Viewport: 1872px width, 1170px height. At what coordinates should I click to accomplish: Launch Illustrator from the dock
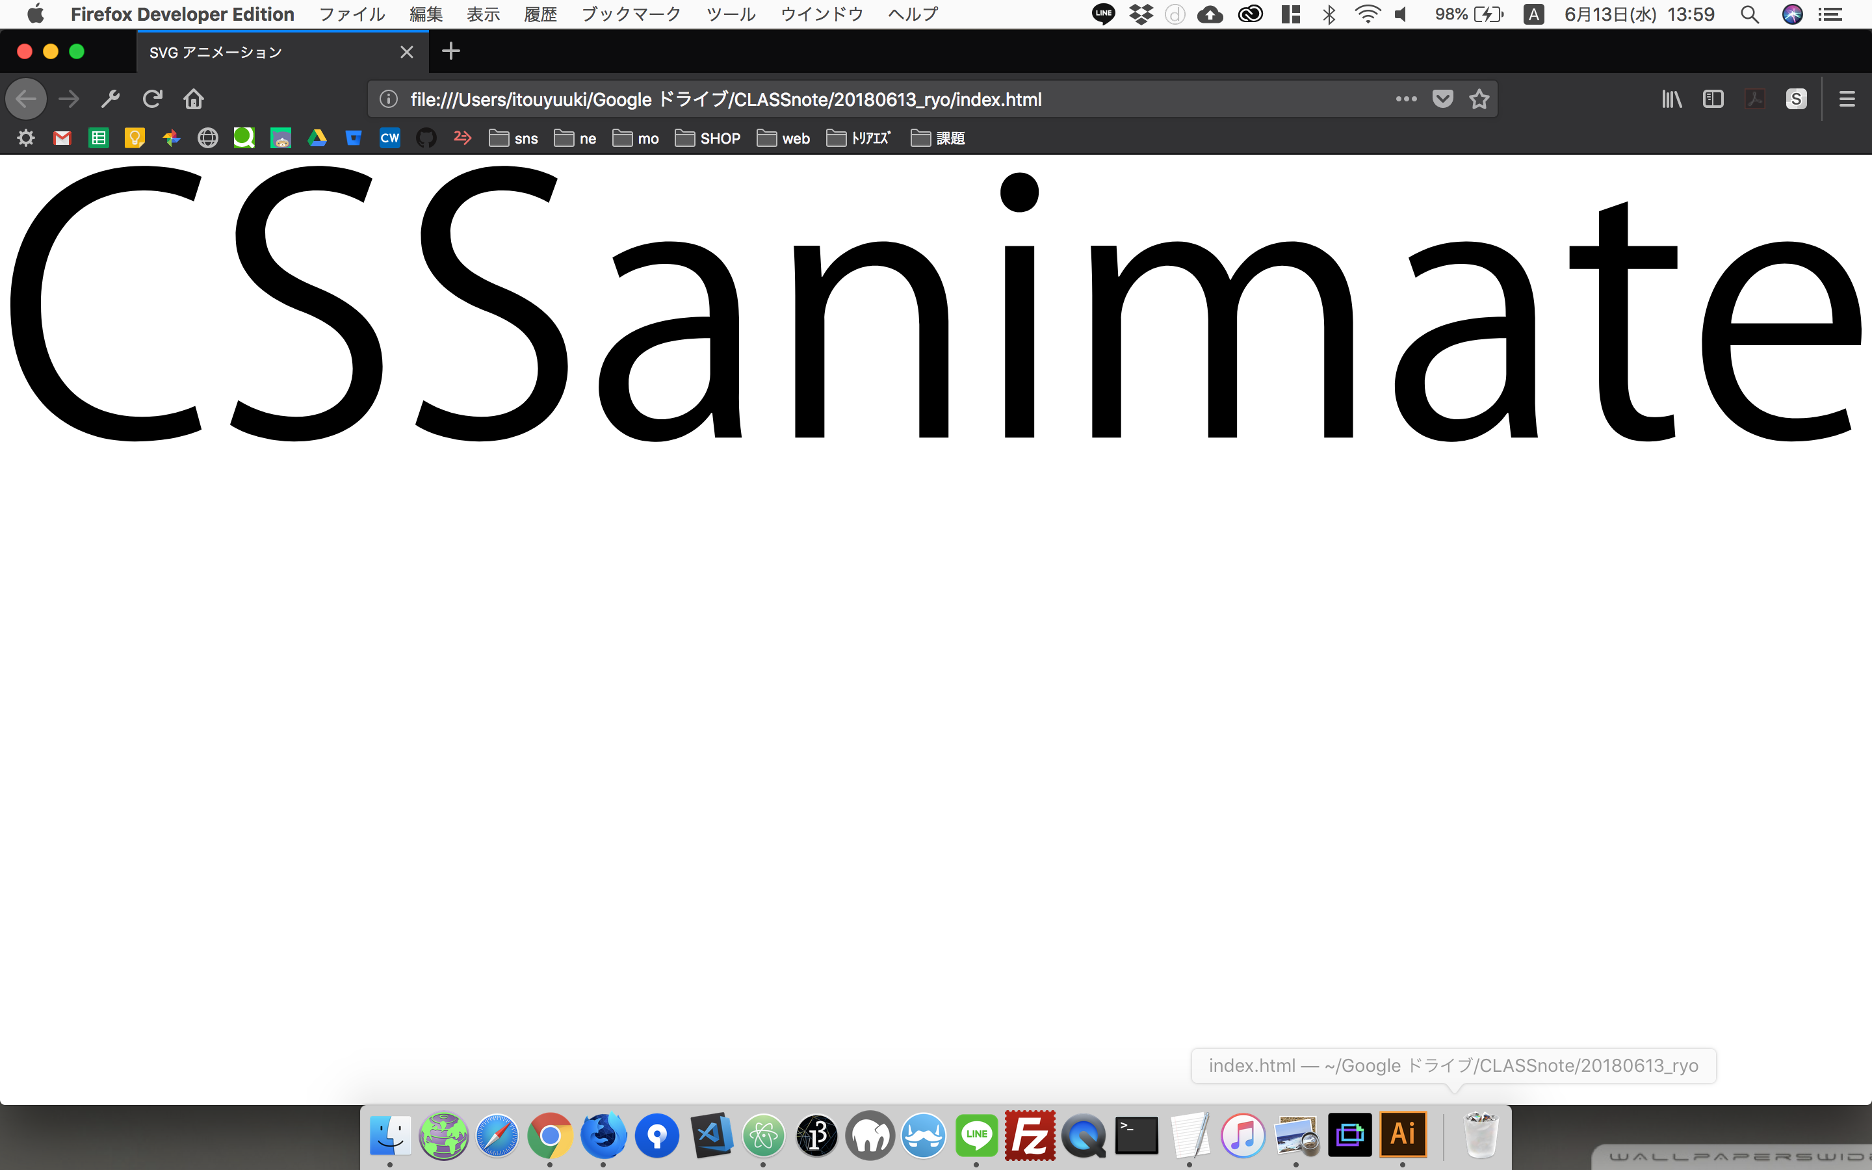point(1403,1134)
